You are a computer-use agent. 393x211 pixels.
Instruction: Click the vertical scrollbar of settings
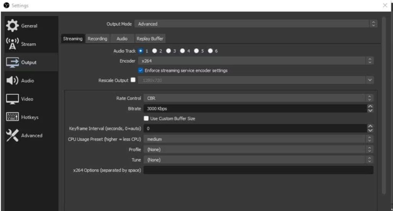(384, 105)
